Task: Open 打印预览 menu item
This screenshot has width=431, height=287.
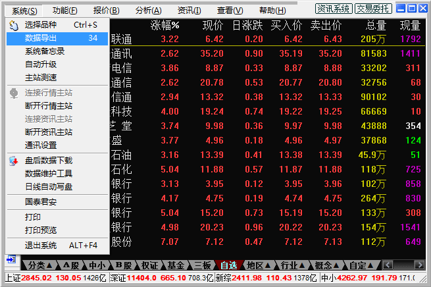Action: (57, 230)
